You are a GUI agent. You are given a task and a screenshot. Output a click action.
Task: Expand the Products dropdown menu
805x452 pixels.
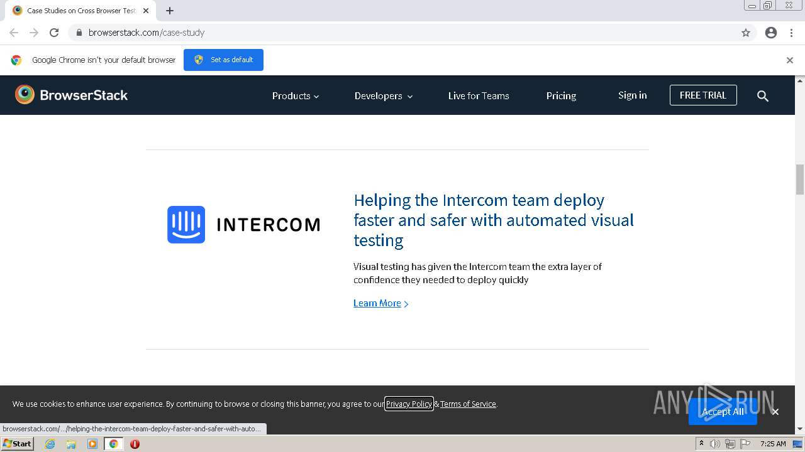tap(296, 96)
